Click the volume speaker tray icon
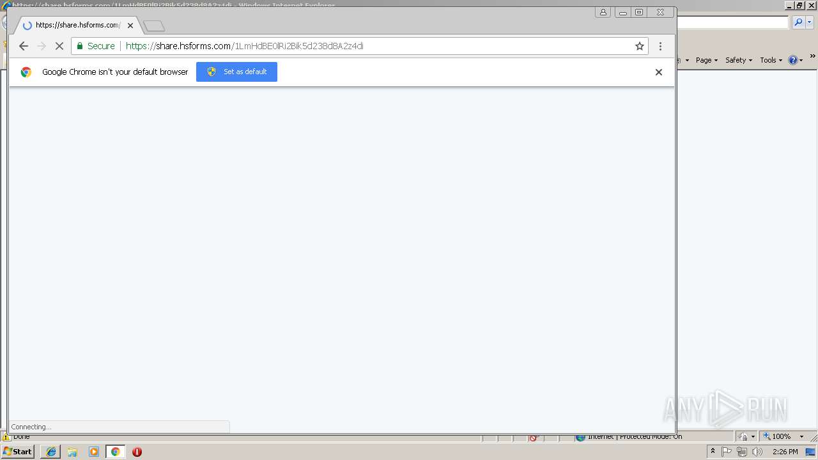This screenshot has width=818, height=460. pos(757,452)
